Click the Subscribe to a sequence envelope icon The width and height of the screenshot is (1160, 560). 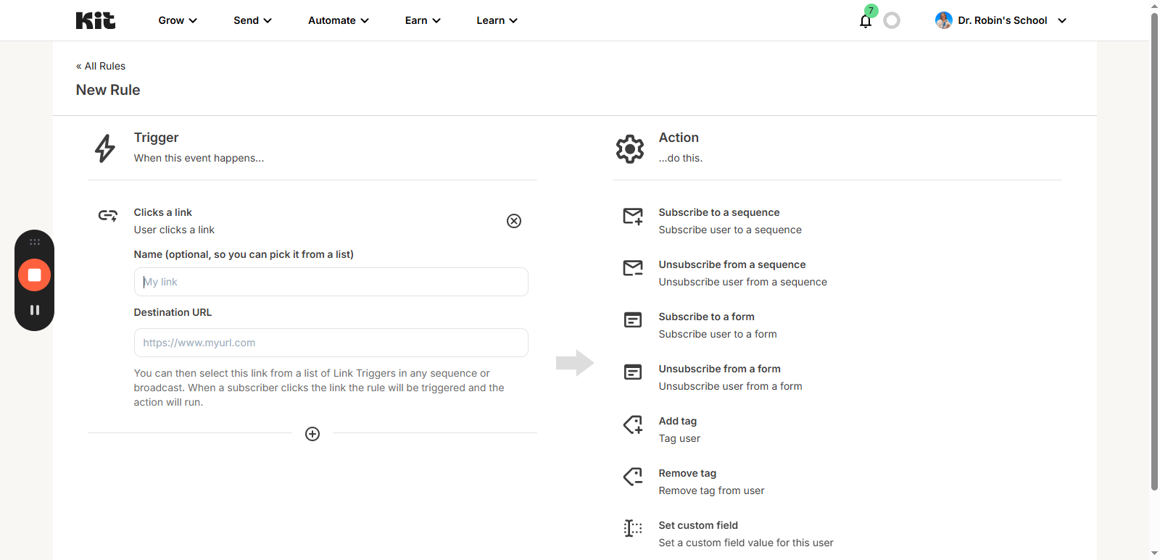(632, 217)
